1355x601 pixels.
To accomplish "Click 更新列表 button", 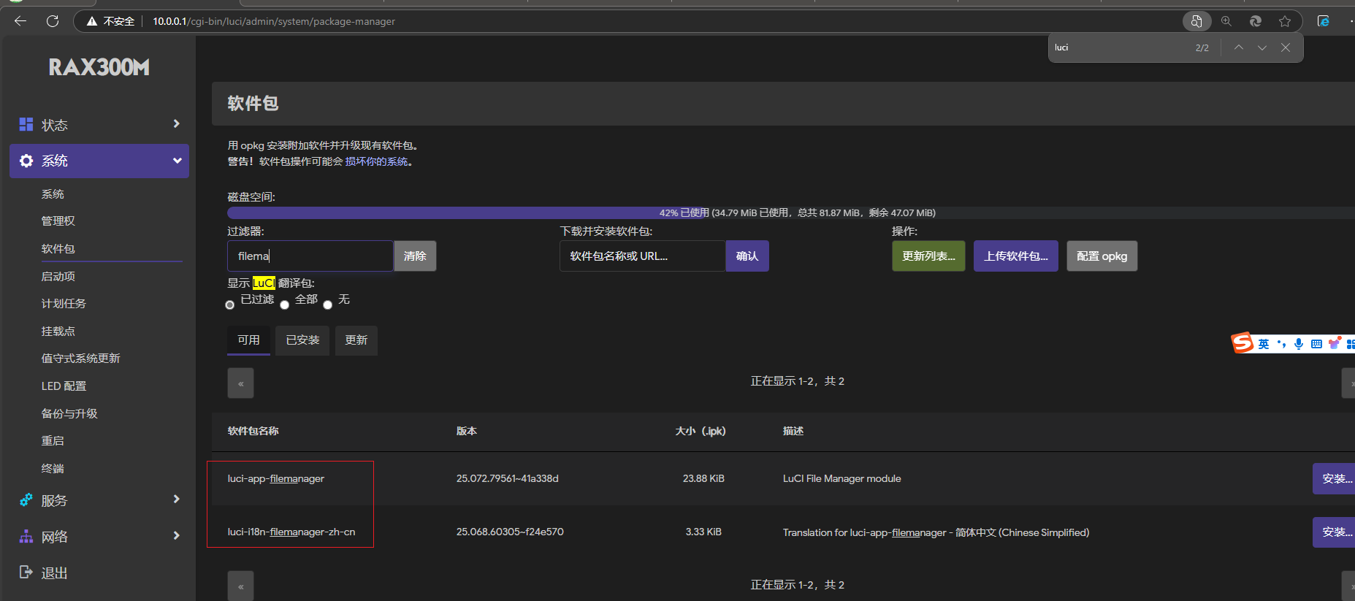I will tap(928, 256).
